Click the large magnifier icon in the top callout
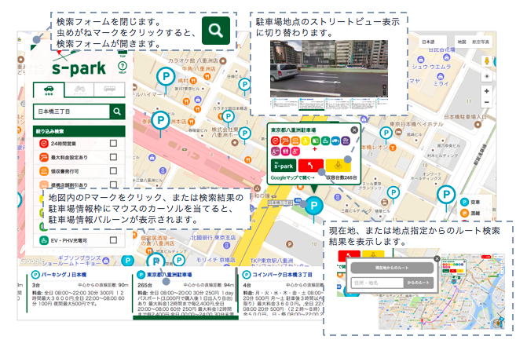Screen dimensions: 527x347 (x=216, y=31)
